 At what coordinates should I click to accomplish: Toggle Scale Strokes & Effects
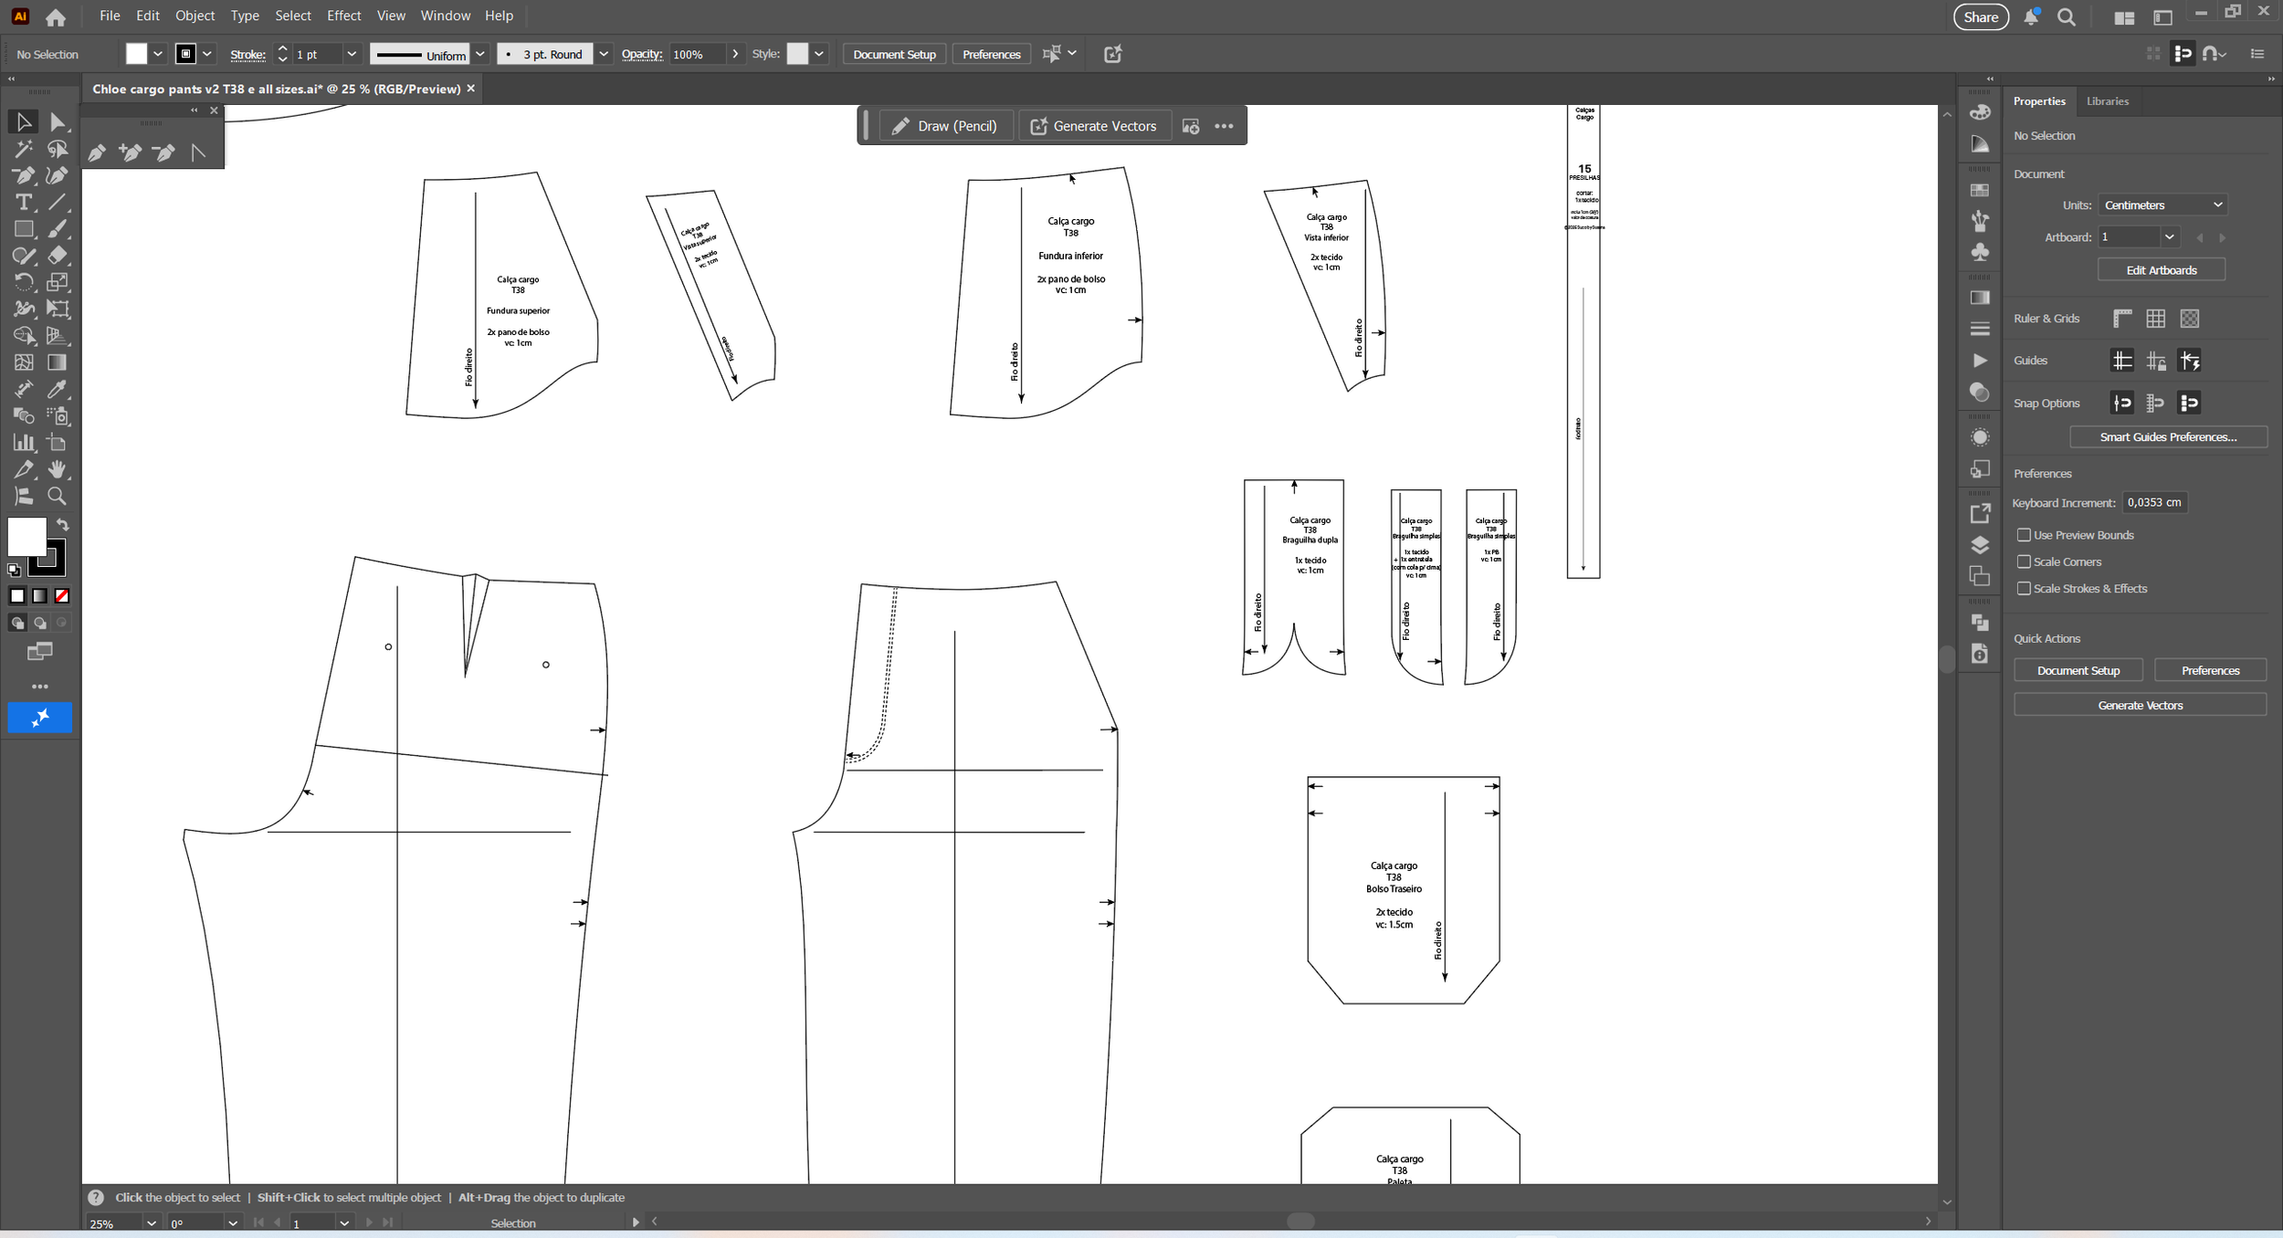coord(2024,588)
